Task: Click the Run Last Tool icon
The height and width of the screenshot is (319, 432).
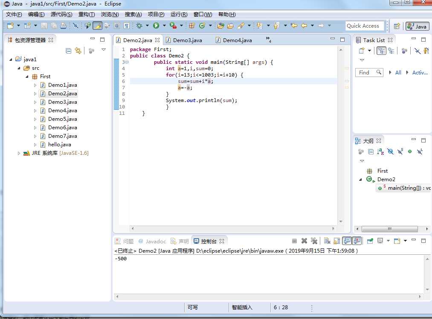Action: tap(173, 26)
